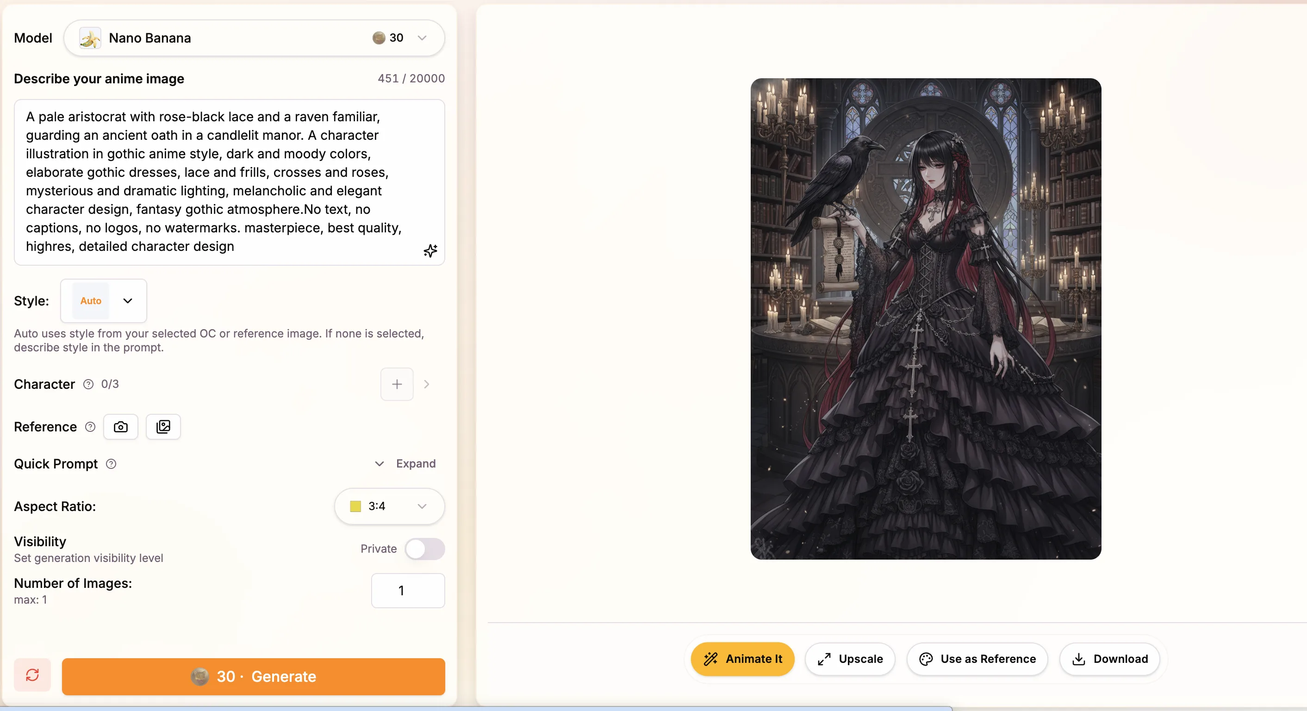Open the 3:4 aspect ratio dropdown

pos(390,506)
